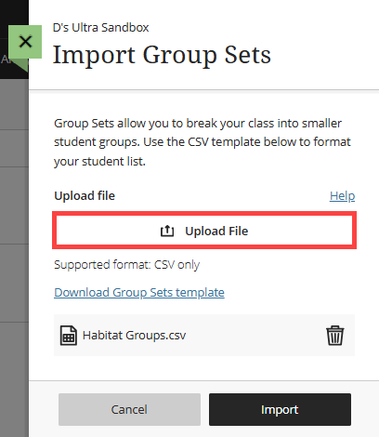The height and width of the screenshot is (437, 379).
Task: Select the Habitat Groups.csv file name
Action: point(134,336)
